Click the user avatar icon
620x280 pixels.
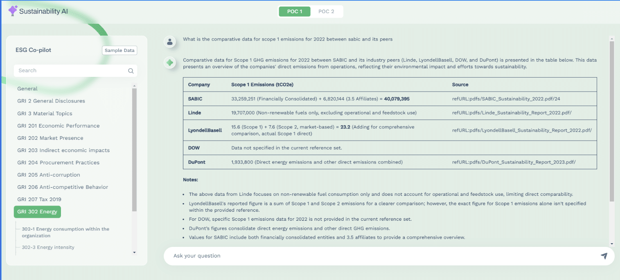pyautogui.click(x=169, y=41)
